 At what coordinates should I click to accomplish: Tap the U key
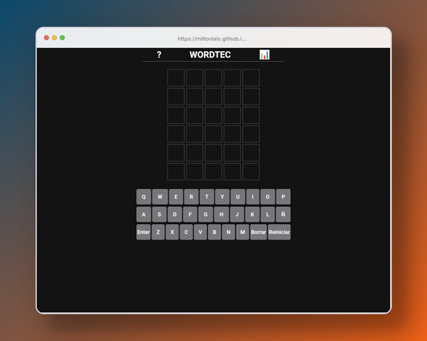pyautogui.click(x=238, y=197)
